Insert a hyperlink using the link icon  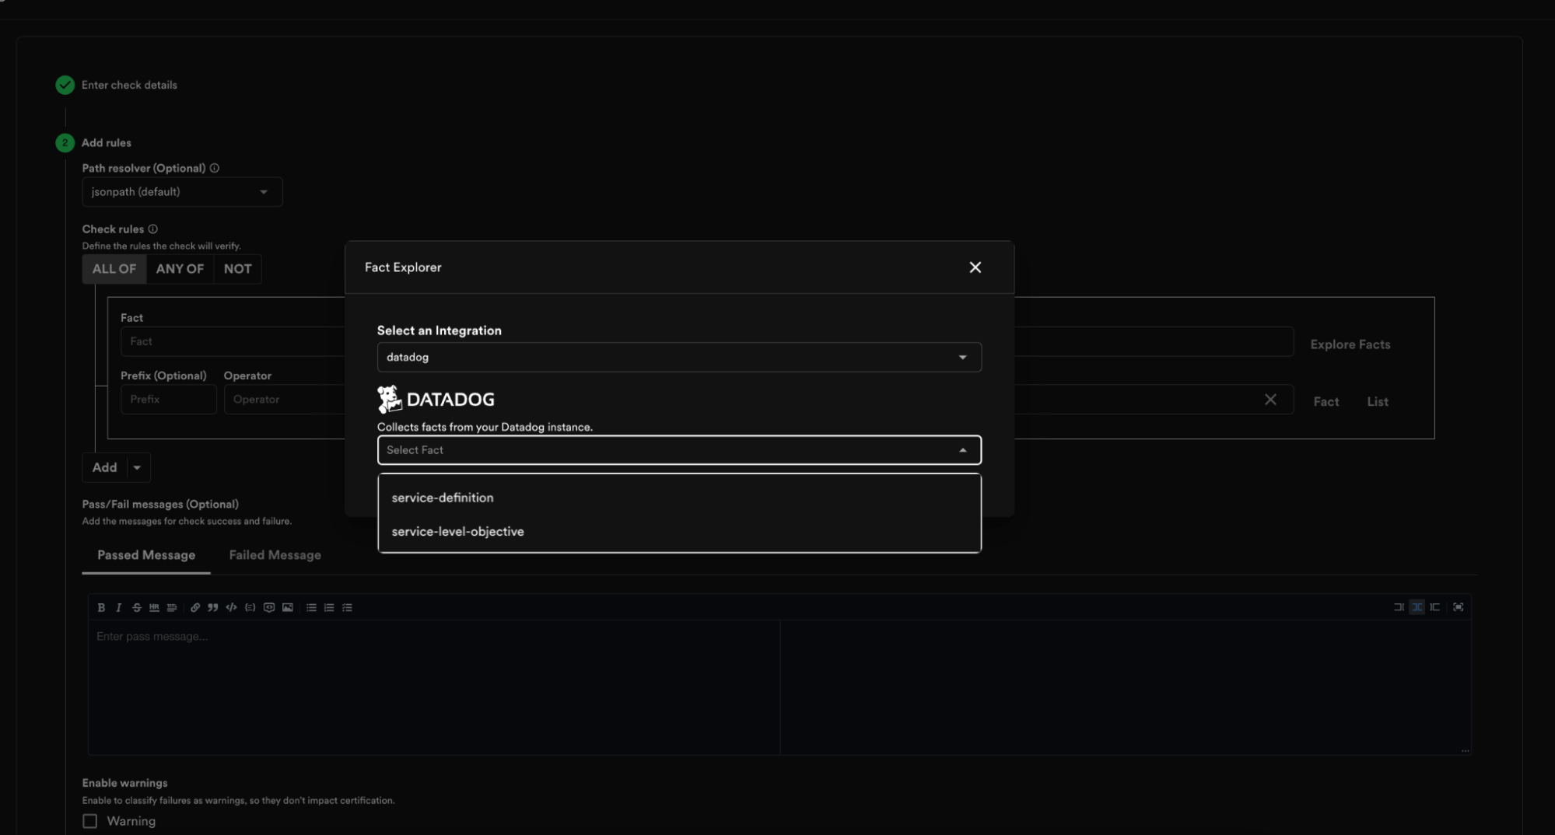point(194,607)
